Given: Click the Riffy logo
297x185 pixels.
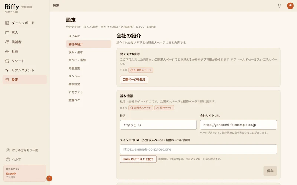Looking at the screenshot, I should point(12,7).
